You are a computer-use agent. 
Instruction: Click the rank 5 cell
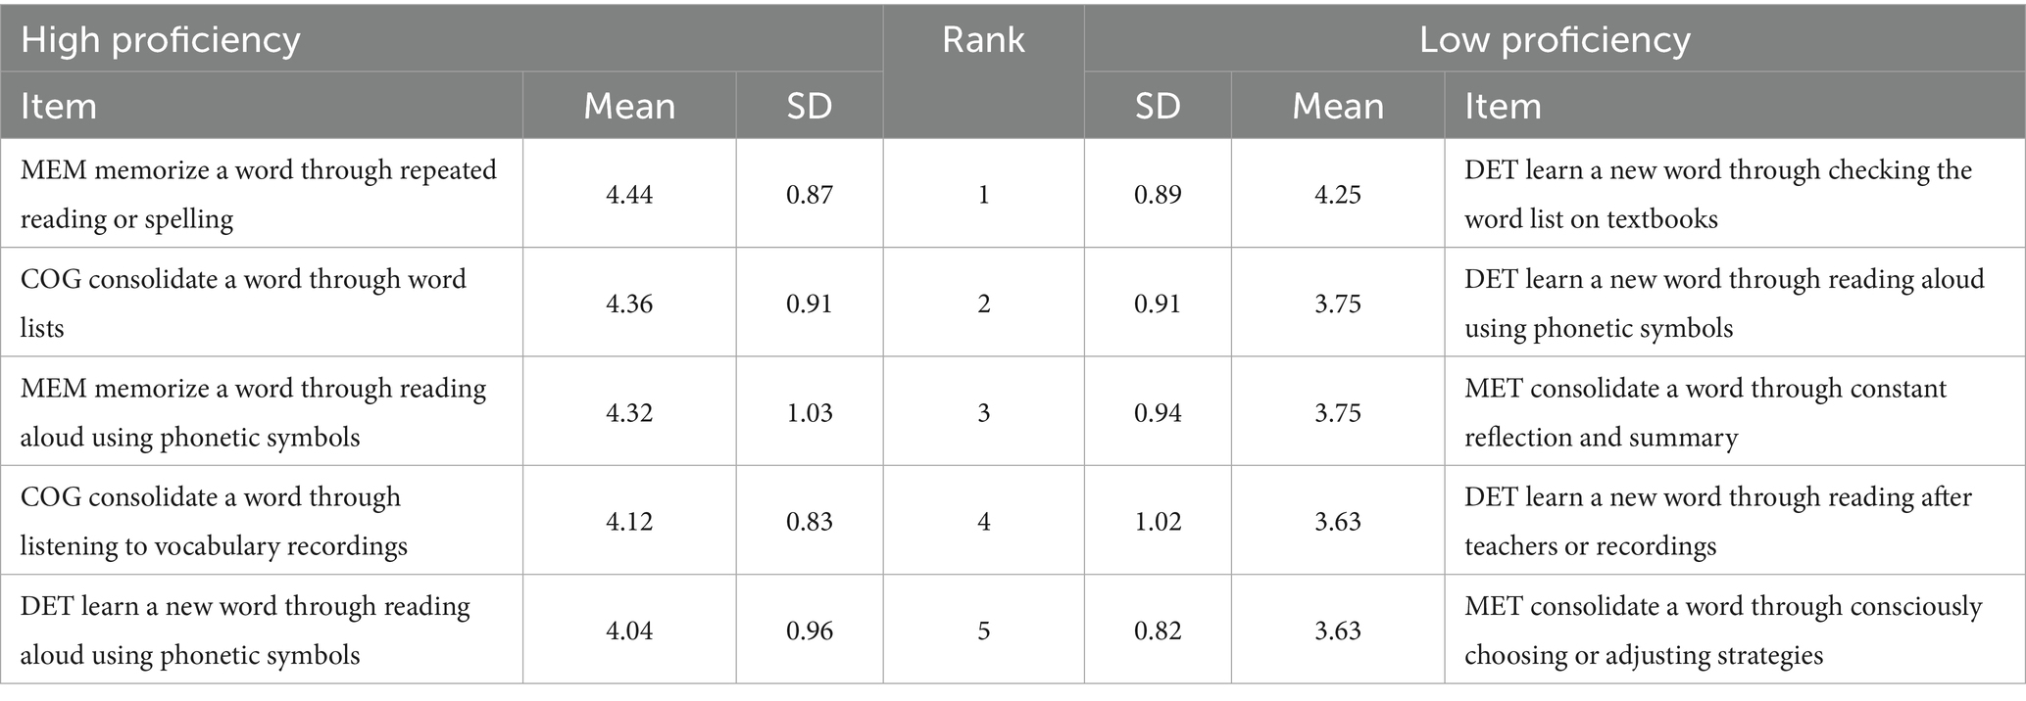[983, 630]
